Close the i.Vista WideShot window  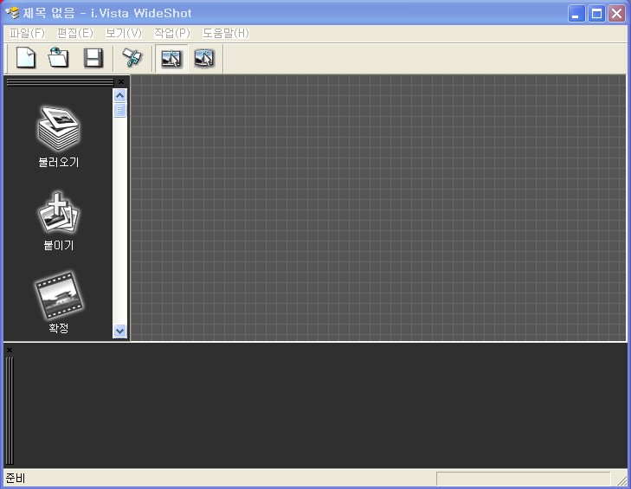click(x=616, y=14)
